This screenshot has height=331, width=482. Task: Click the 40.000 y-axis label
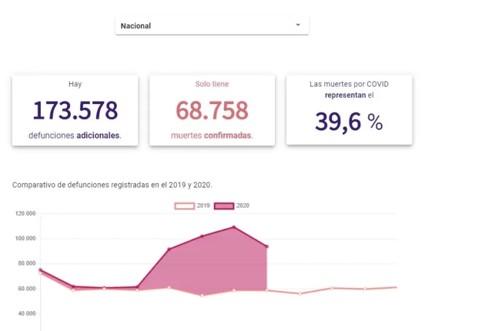25,313
